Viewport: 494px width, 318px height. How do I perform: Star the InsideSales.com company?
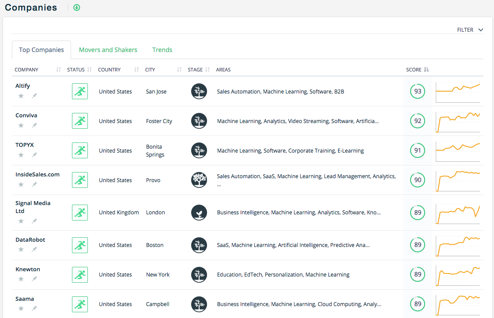click(21, 184)
